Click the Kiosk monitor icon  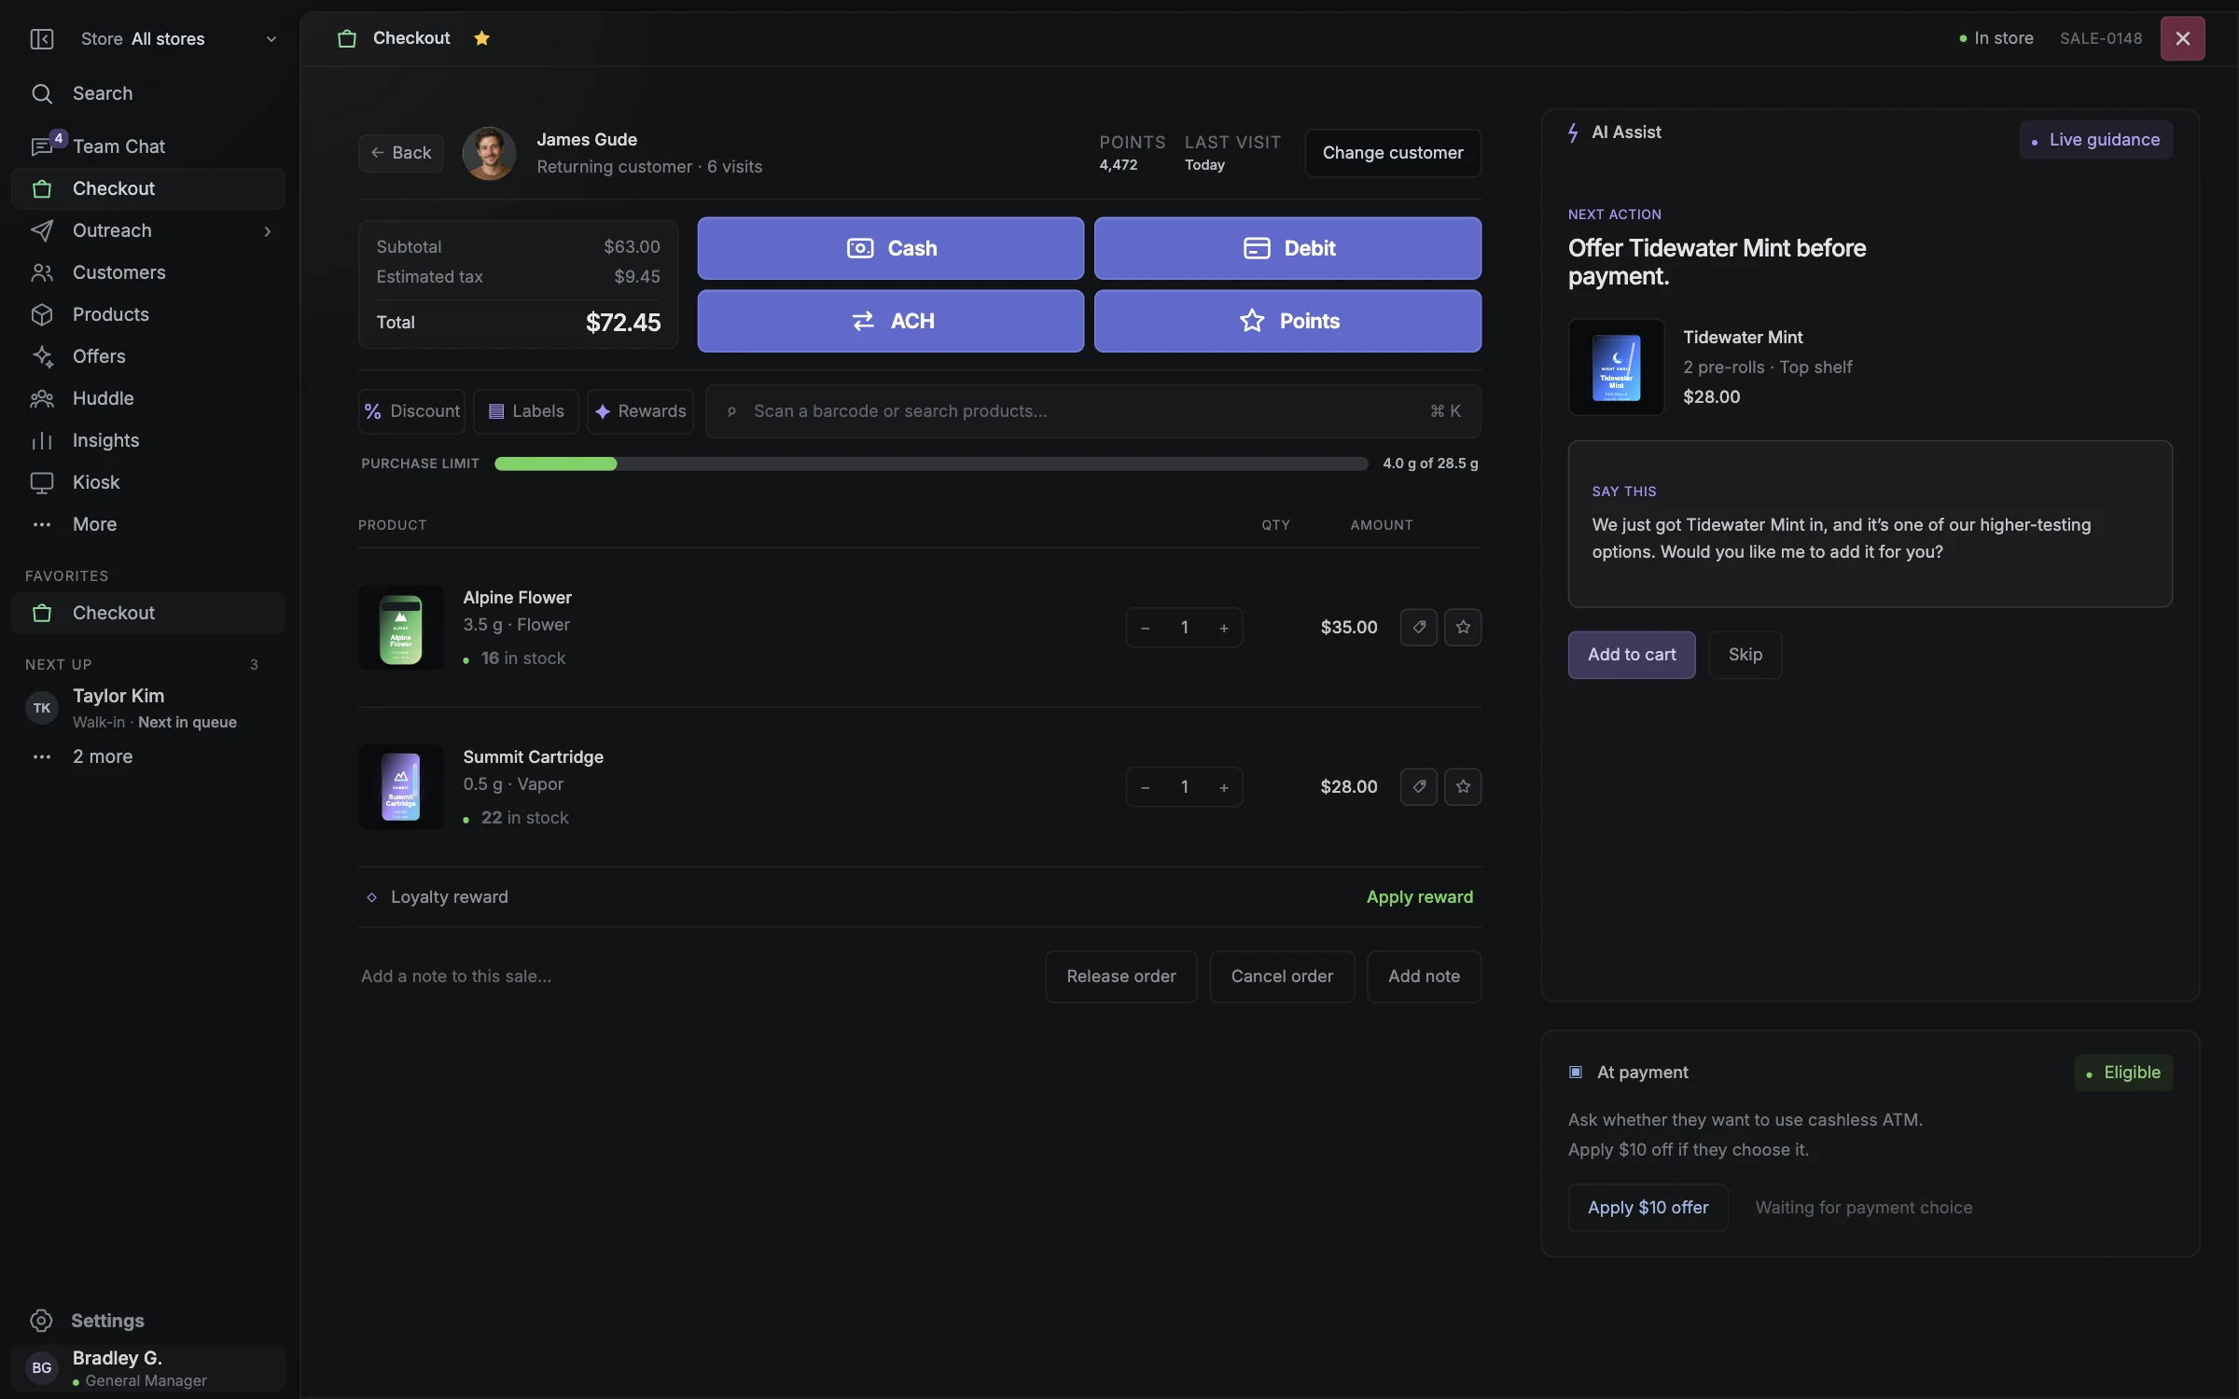tap(42, 482)
